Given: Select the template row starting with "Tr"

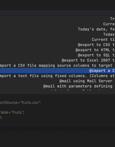Looking at the screenshot, I should pyautogui.click(x=57, y=19).
